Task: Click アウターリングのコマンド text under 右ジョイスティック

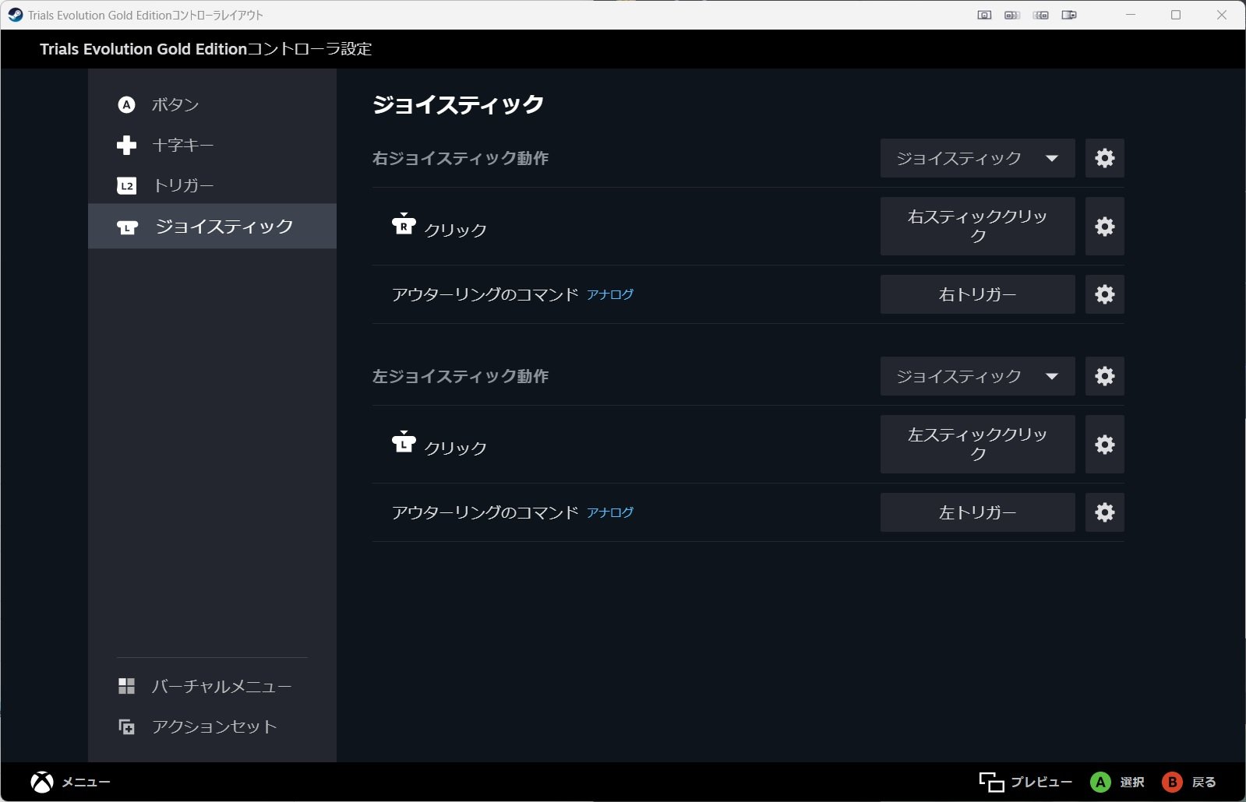Action: point(485,294)
